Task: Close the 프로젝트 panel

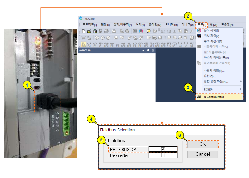Action: tap(153, 50)
